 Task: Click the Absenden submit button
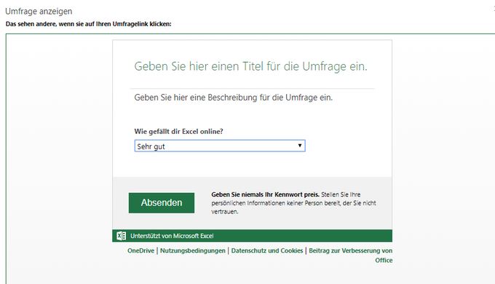pyautogui.click(x=162, y=203)
